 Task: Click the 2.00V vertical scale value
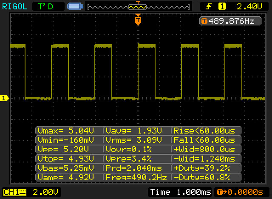tap(45, 192)
